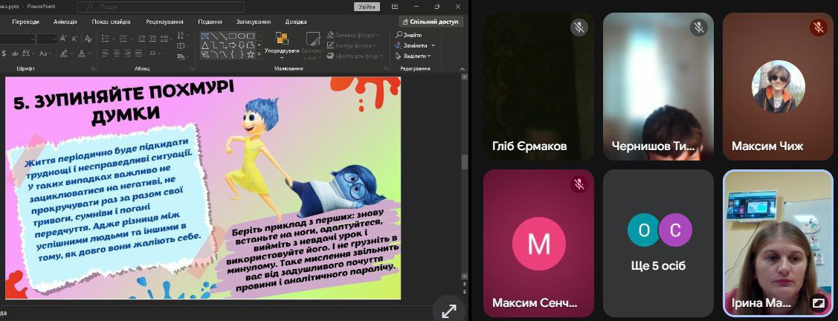The width and height of the screenshot is (838, 321).
Task: Expand the shapes gallery more arrow
Action: (x=260, y=53)
